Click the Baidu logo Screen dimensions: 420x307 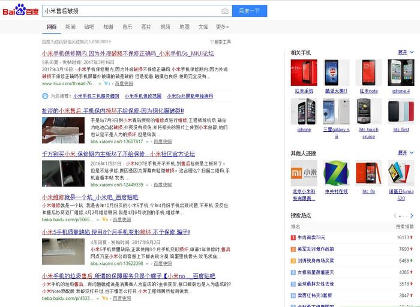click(20, 10)
